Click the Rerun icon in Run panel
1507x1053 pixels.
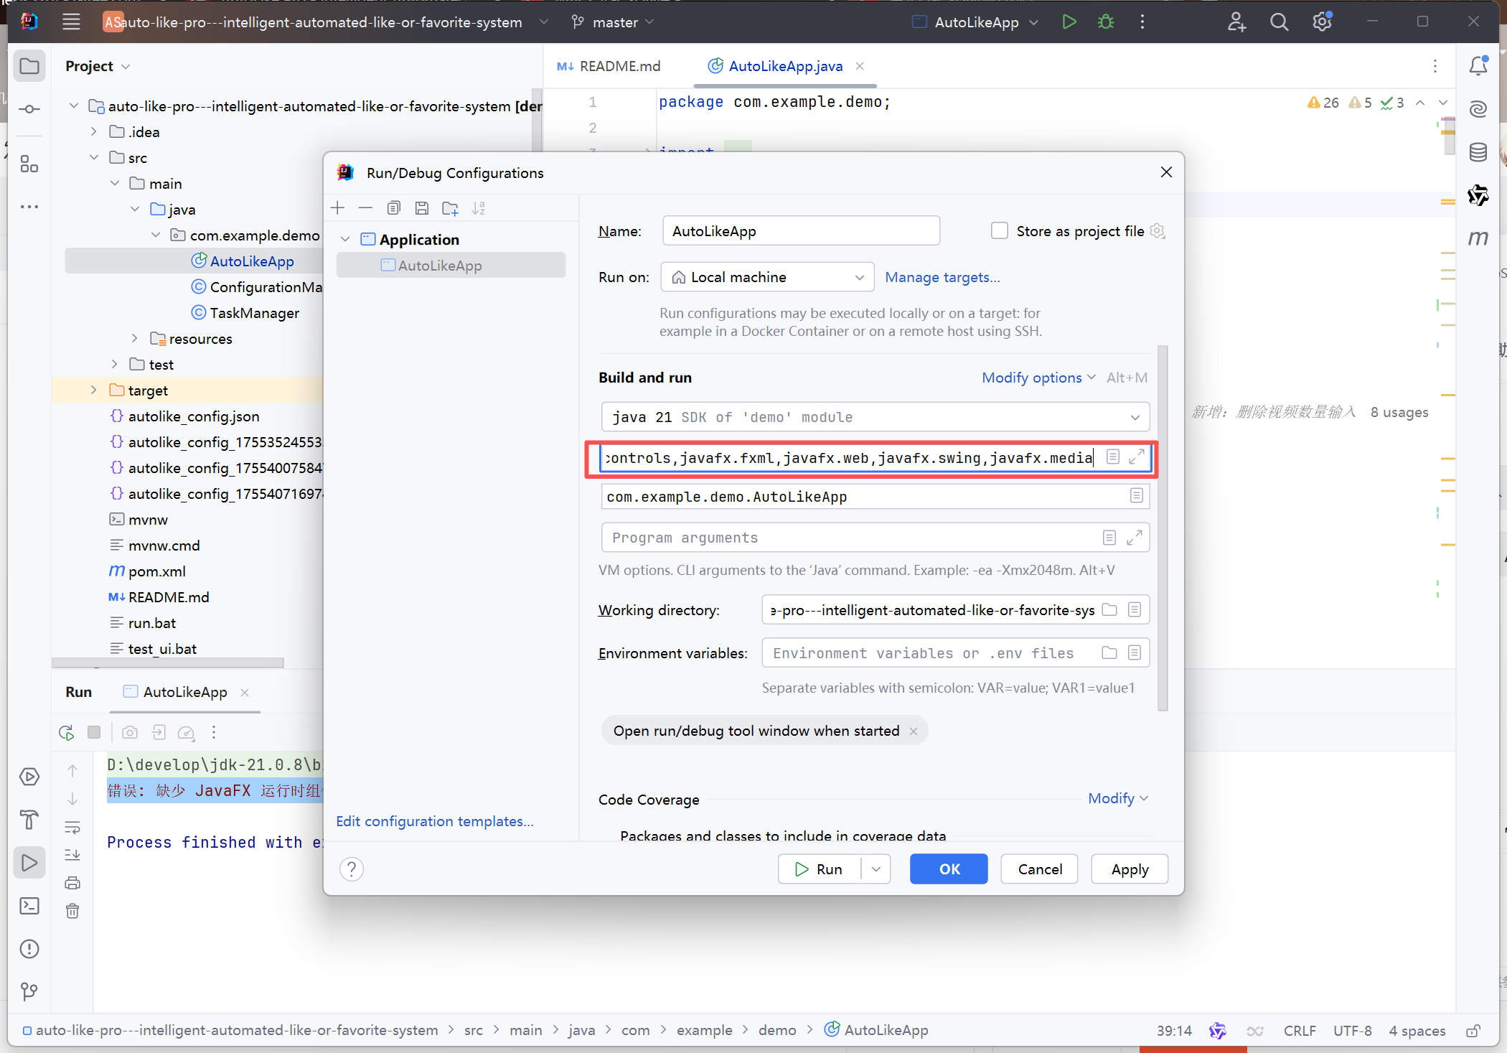click(66, 732)
